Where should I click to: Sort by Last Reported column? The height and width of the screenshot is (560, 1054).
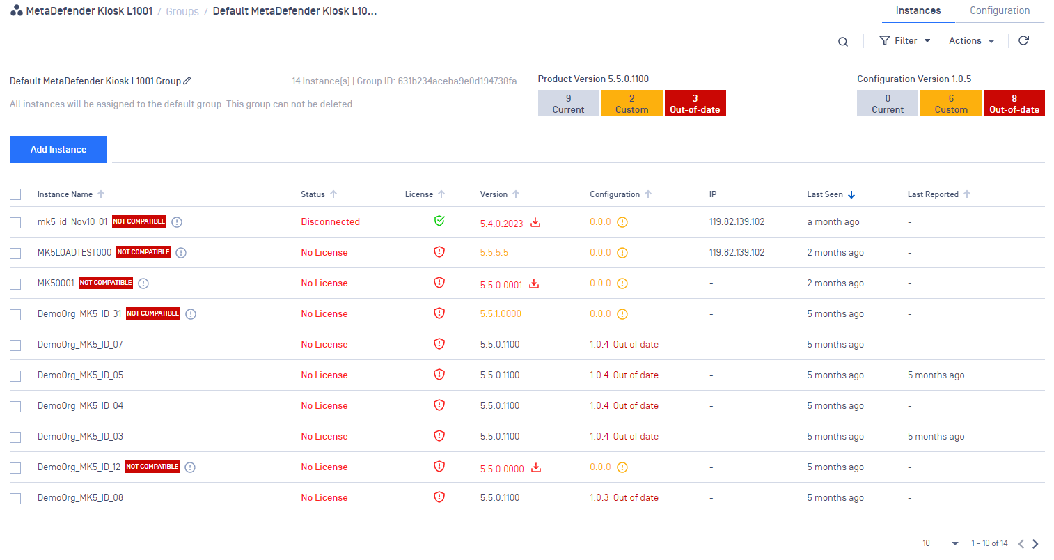pyautogui.click(x=939, y=194)
